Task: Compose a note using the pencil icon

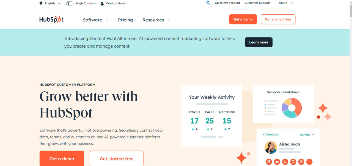Action: [269, 162]
